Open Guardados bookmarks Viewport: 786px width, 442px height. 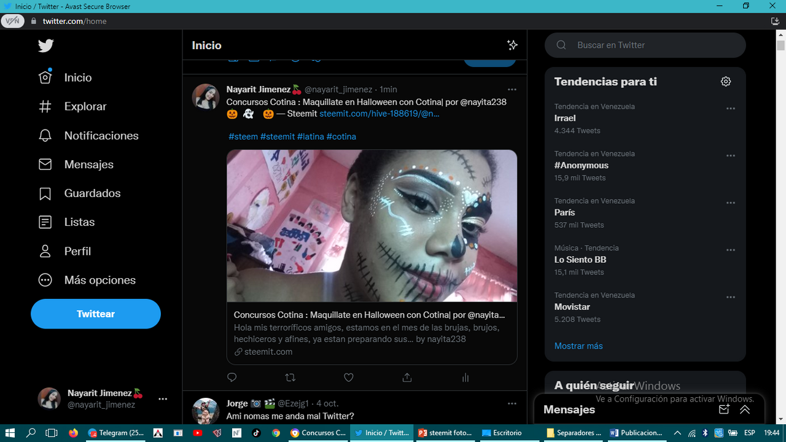pos(79,193)
